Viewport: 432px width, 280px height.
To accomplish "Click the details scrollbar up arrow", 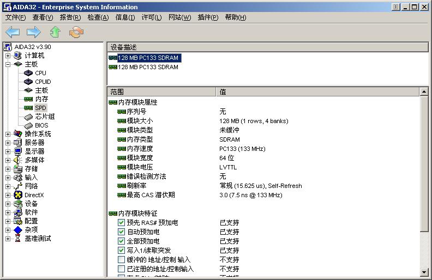I will 424,92.
